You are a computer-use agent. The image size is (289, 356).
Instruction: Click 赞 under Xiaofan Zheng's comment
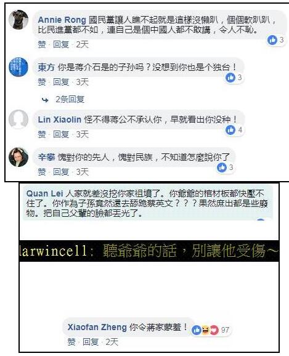71,342
